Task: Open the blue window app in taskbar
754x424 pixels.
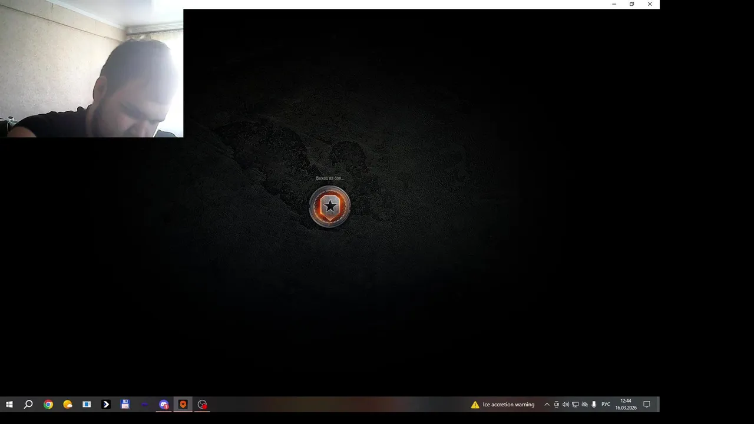Action: click(x=87, y=405)
